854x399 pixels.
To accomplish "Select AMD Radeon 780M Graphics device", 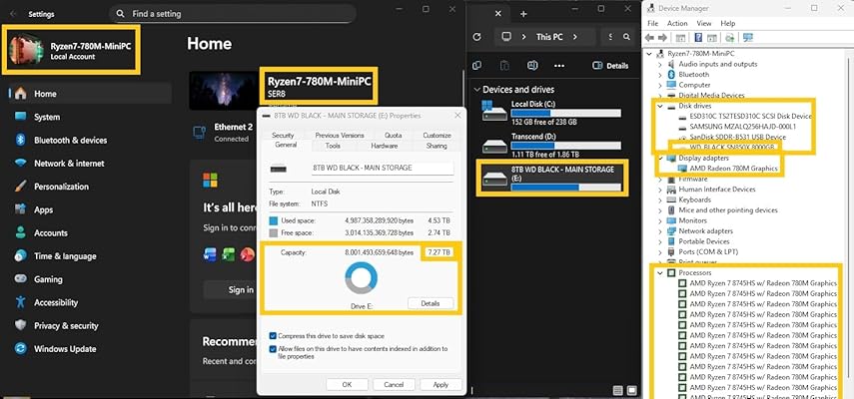I will [x=733, y=169].
